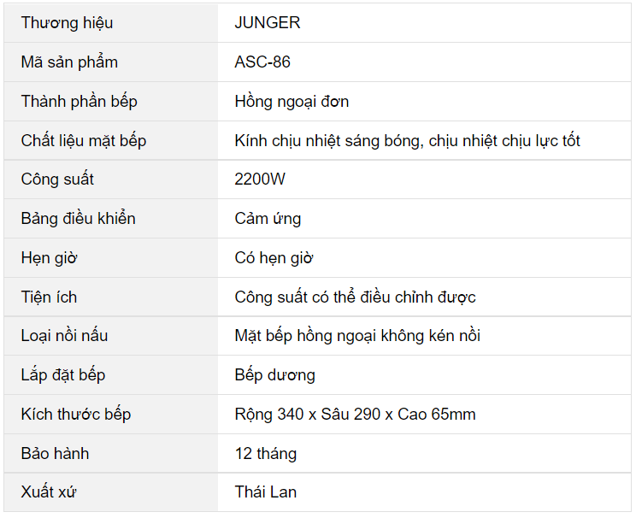Click the Cảm ứng control panel value
Viewport: 636px width, 518px height.
tap(268, 219)
